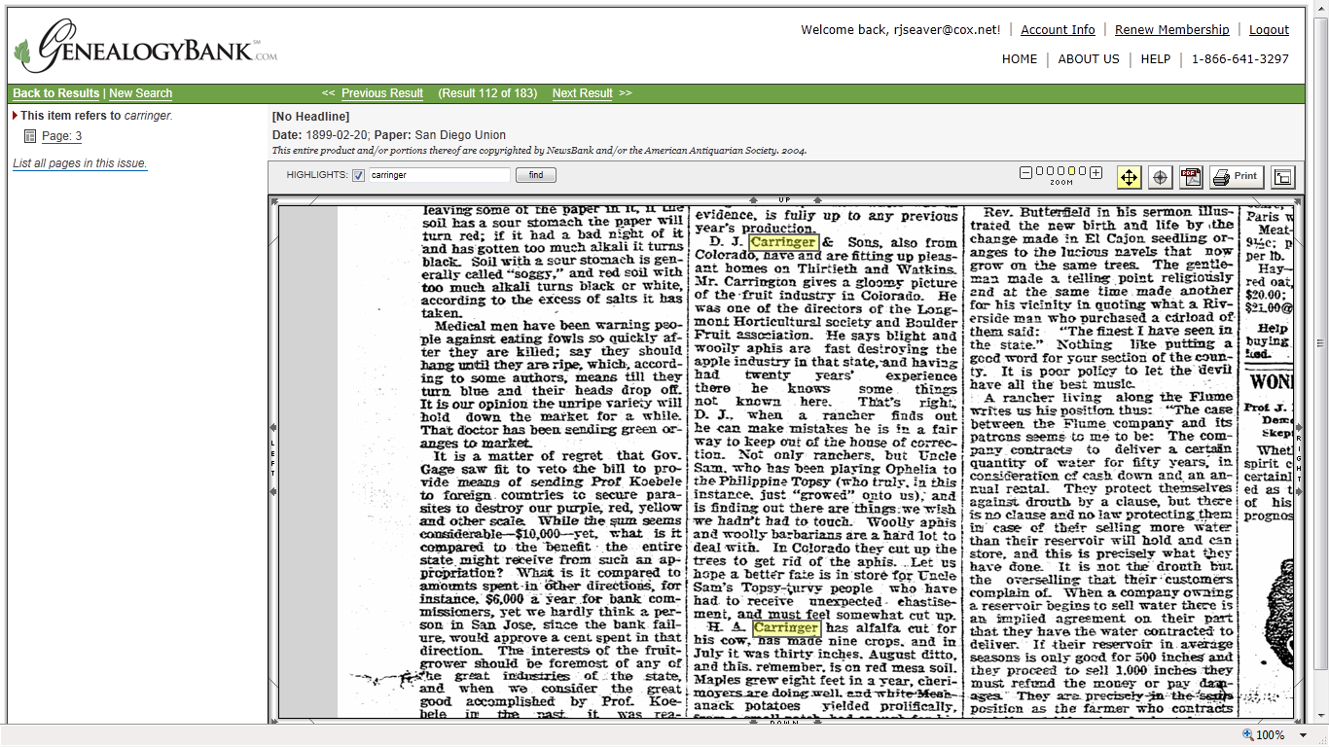
Task: Pan the newspaper image UP
Action: pyautogui.click(x=784, y=199)
